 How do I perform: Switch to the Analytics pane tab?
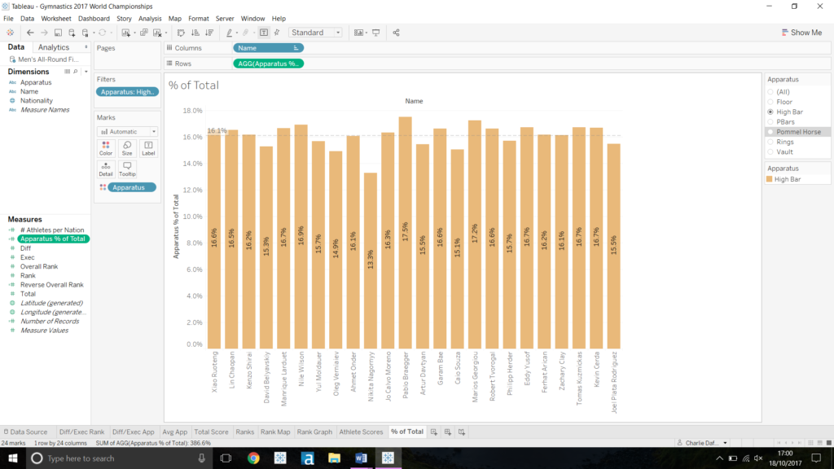tap(54, 47)
